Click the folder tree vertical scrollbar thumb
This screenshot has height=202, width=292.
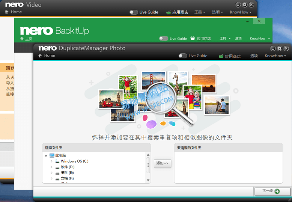coord(148,164)
